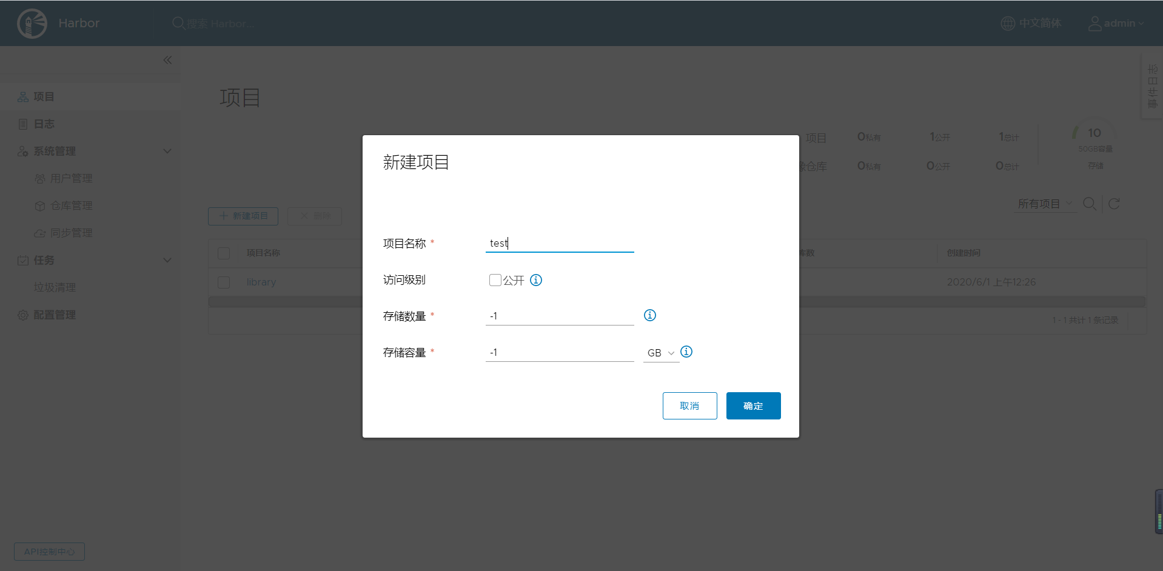
Task: Click the storage gauge showing 10
Action: coord(1094,133)
